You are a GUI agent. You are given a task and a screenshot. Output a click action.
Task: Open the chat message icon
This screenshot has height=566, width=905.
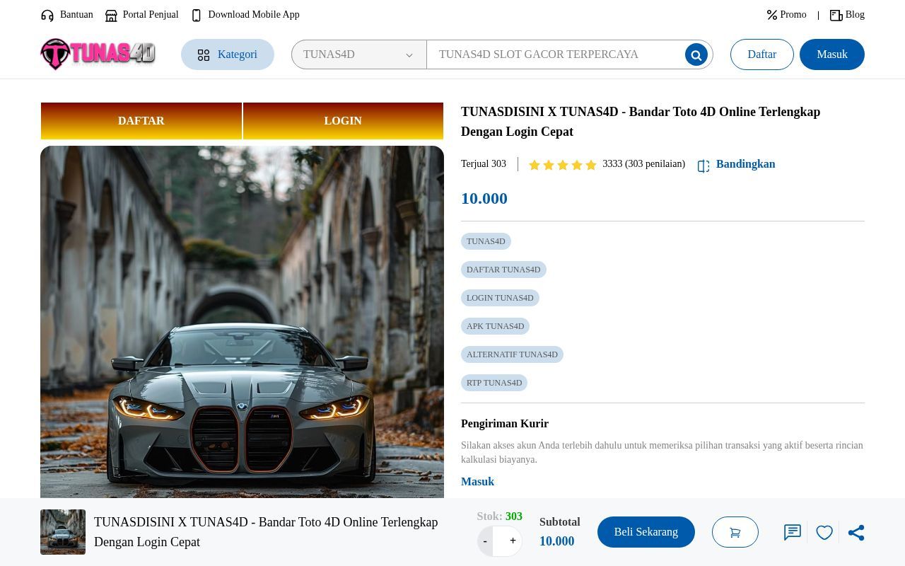coord(793,533)
